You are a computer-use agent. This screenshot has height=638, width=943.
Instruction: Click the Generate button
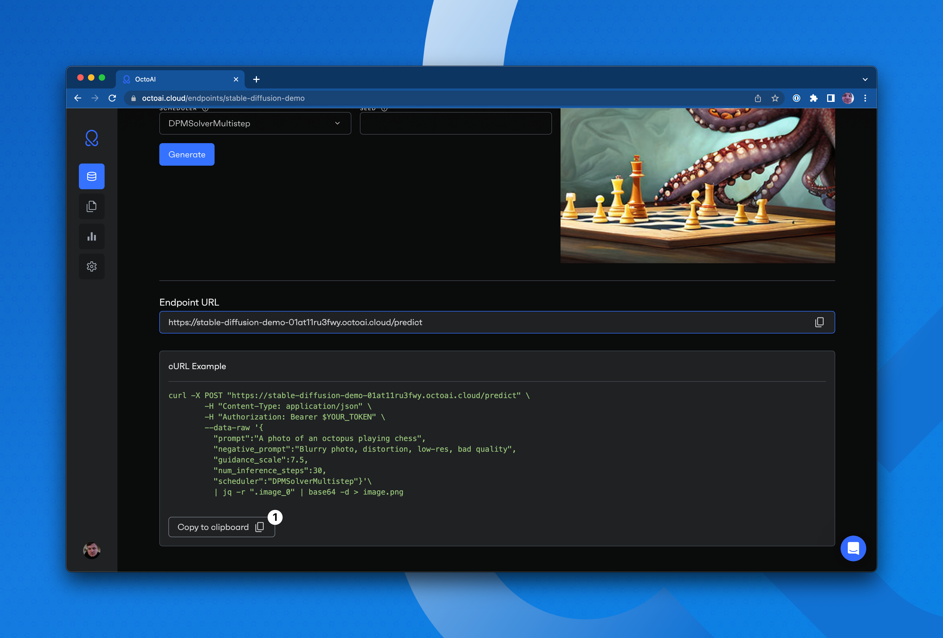[x=187, y=154]
